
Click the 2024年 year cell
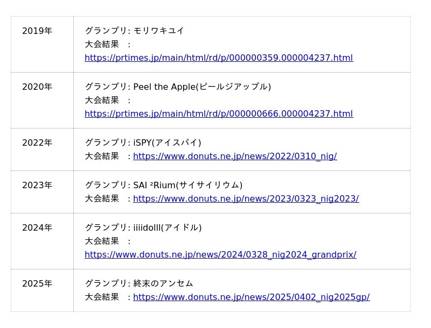point(37,228)
